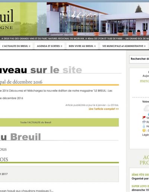Open AGENDA ET SORTIES menu

(x=50, y=46)
